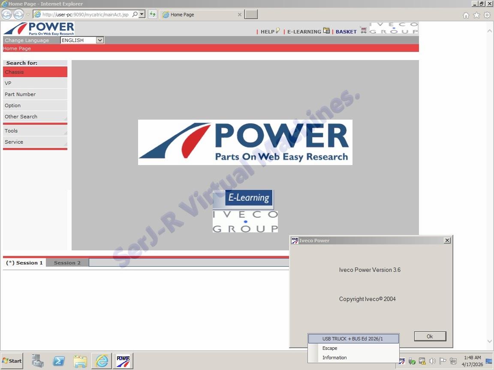Open the Basket cart icon
Image resolution: width=494 pixels, height=370 pixels.
(x=364, y=31)
